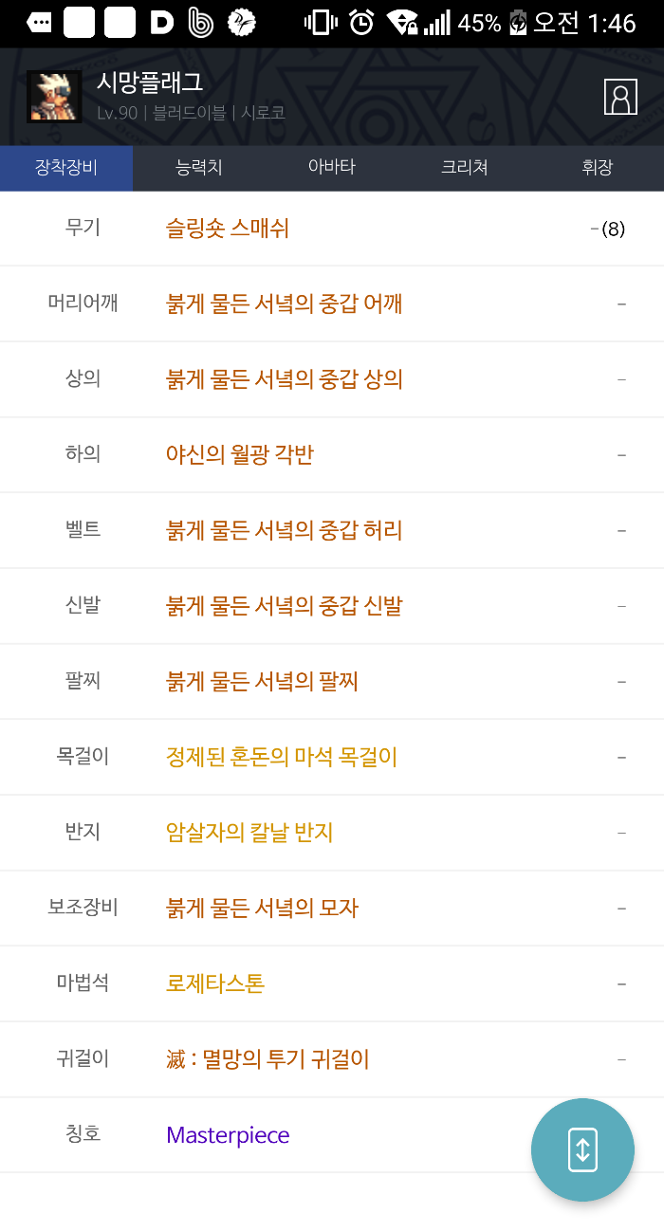The height and width of the screenshot is (1231, 664).
Task: Tap the floating scroll toggle button
Action: point(582,1149)
